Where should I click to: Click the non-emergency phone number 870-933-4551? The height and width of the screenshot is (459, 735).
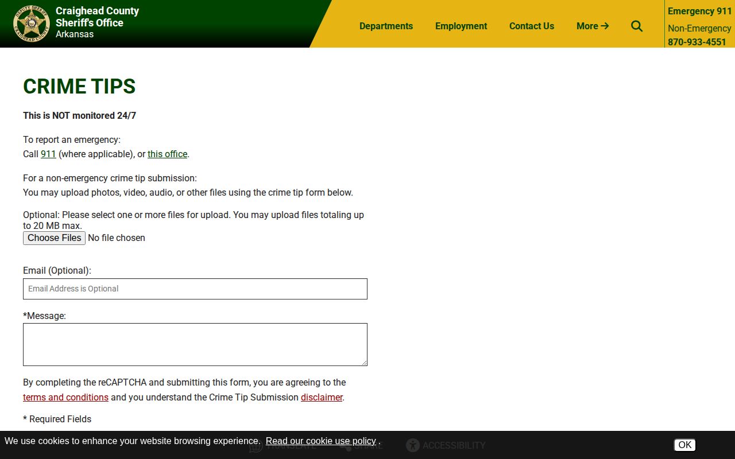(x=697, y=42)
